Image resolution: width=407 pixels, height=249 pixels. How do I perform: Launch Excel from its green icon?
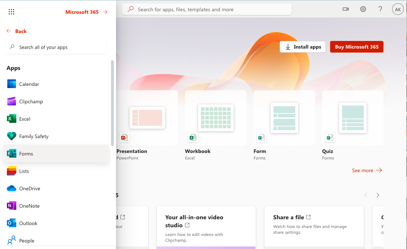[x=11, y=119]
